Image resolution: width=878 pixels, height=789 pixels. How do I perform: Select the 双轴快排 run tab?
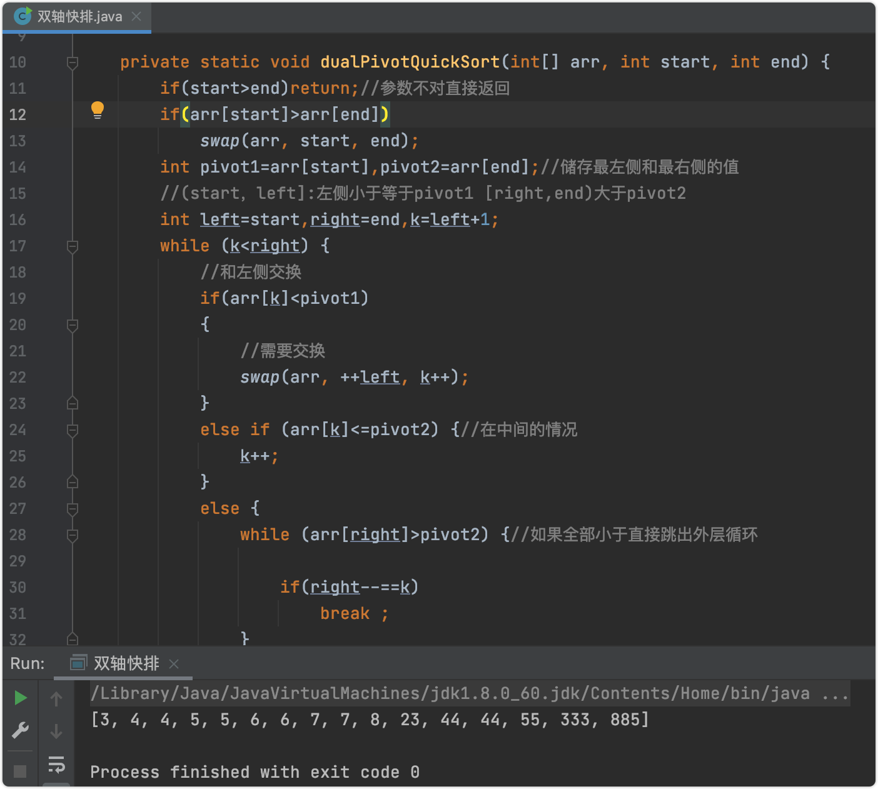click(123, 663)
